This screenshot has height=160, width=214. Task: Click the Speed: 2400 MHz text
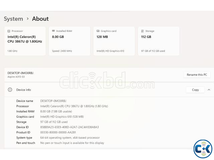pos(62,51)
